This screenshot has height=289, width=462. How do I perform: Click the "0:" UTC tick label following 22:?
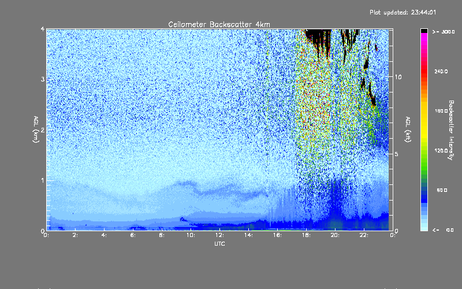coord(393,235)
